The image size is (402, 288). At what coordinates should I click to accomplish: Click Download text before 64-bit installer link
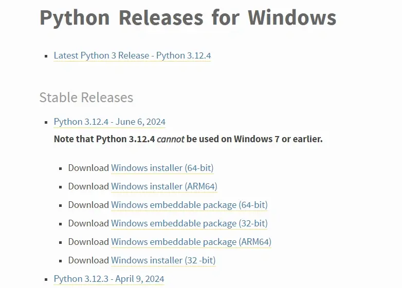click(88, 168)
